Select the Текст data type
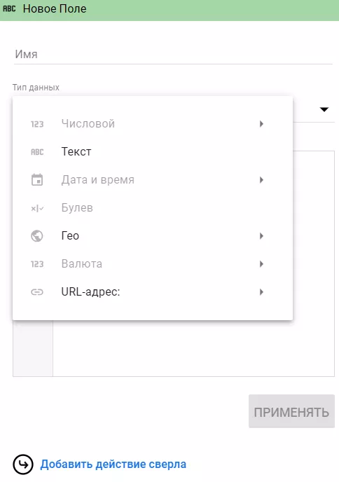 (153, 152)
